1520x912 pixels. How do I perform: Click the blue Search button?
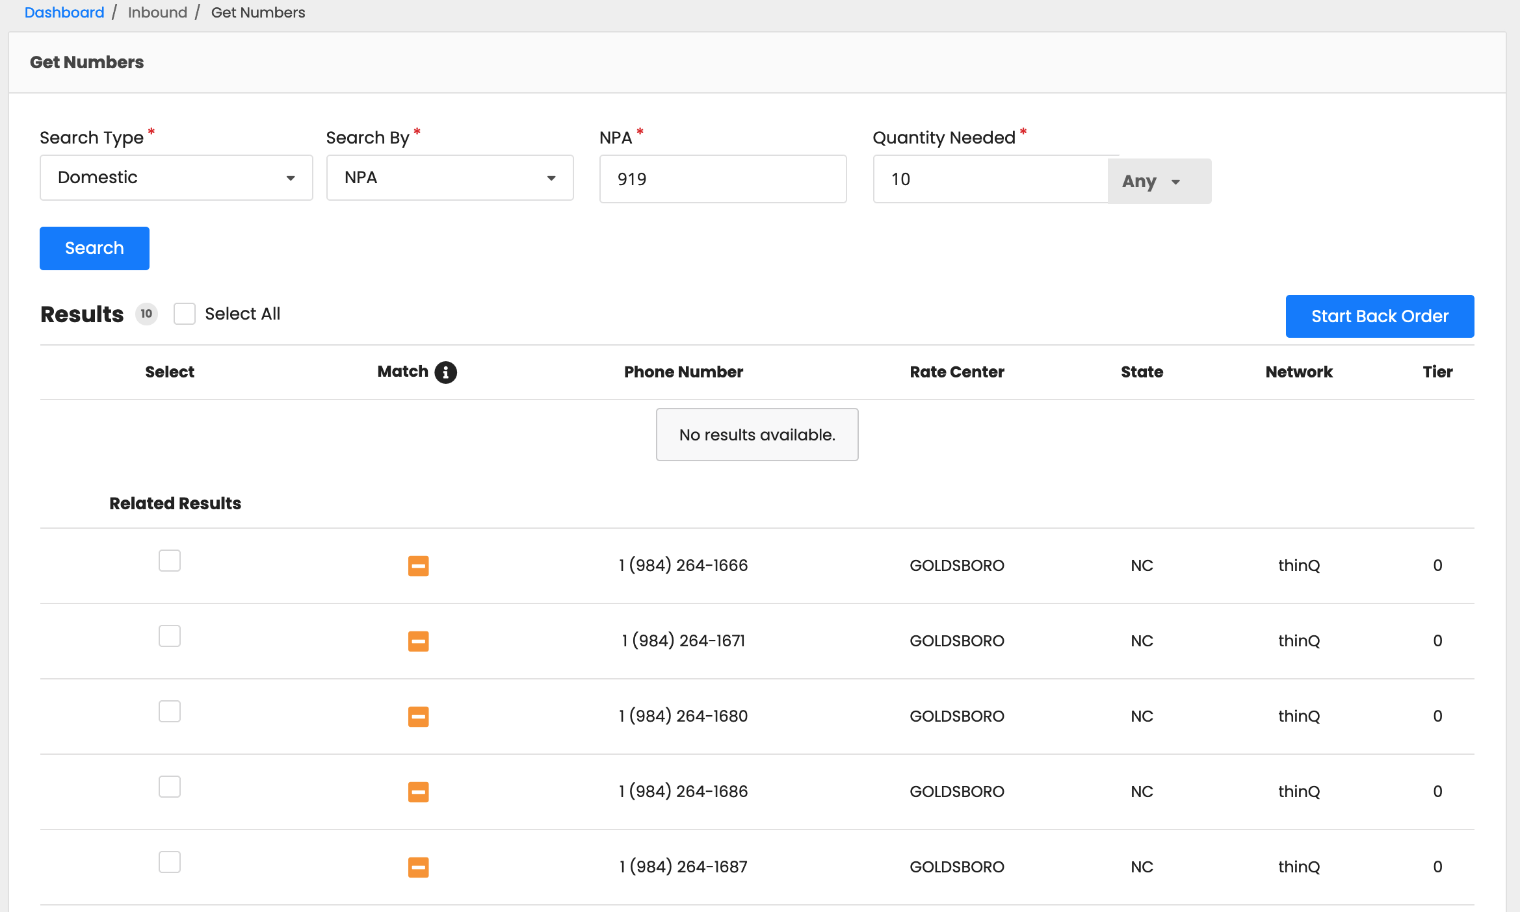point(94,248)
